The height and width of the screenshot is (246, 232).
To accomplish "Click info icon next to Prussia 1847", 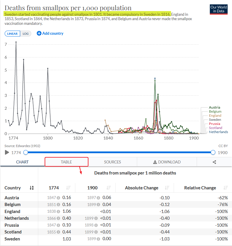I will [58, 225].
